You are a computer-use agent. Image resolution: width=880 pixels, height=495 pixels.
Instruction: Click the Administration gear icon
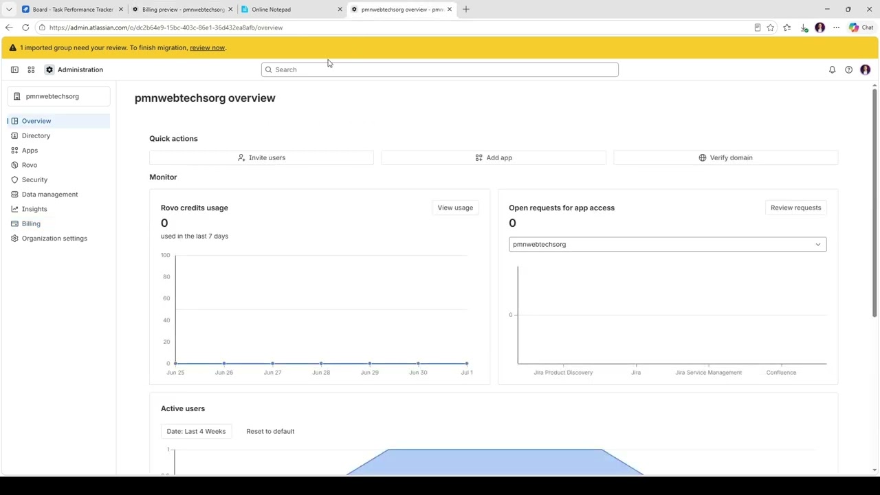tap(49, 69)
